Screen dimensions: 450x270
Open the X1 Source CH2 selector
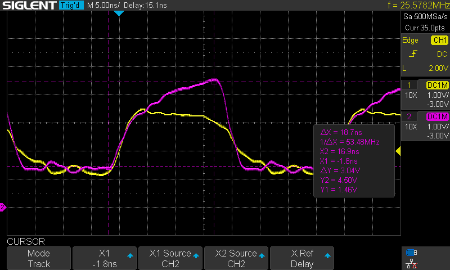point(170,258)
